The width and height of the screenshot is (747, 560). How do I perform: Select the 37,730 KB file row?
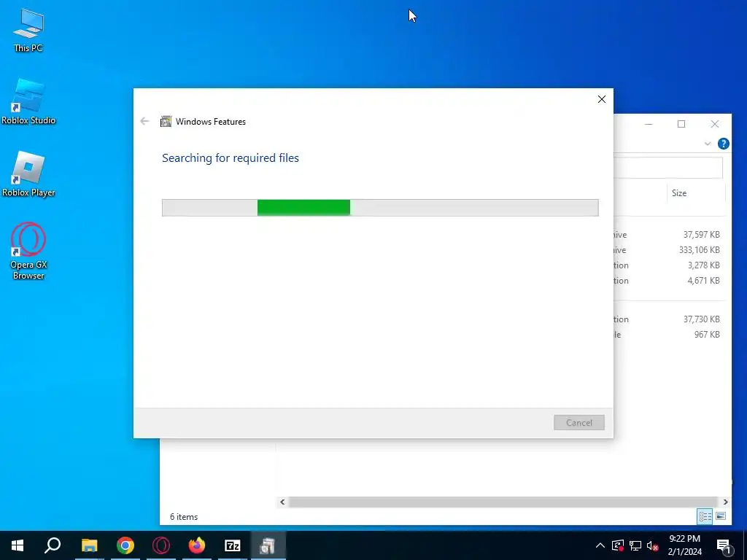(669, 319)
